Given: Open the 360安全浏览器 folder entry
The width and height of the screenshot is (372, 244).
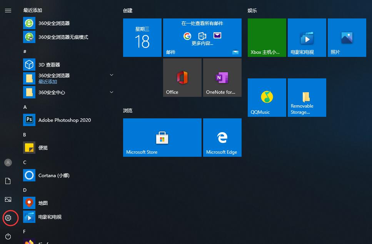Looking at the screenshot, I should (x=69, y=78).
